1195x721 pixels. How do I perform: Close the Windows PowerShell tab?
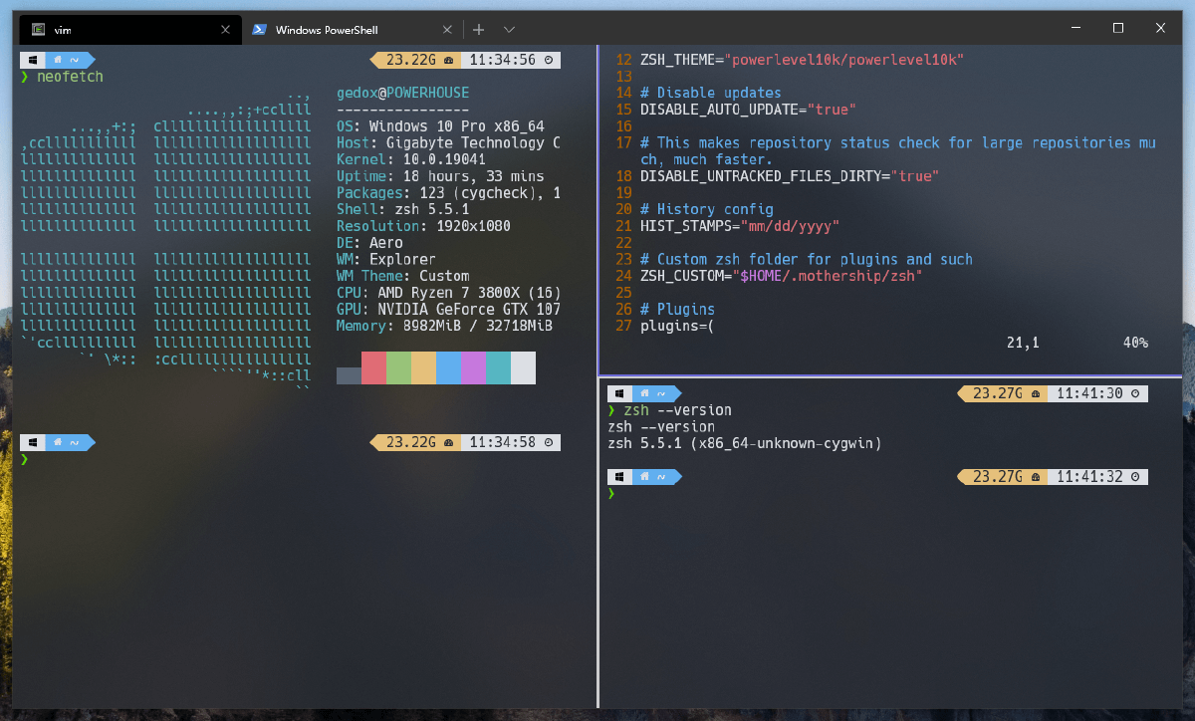click(447, 30)
